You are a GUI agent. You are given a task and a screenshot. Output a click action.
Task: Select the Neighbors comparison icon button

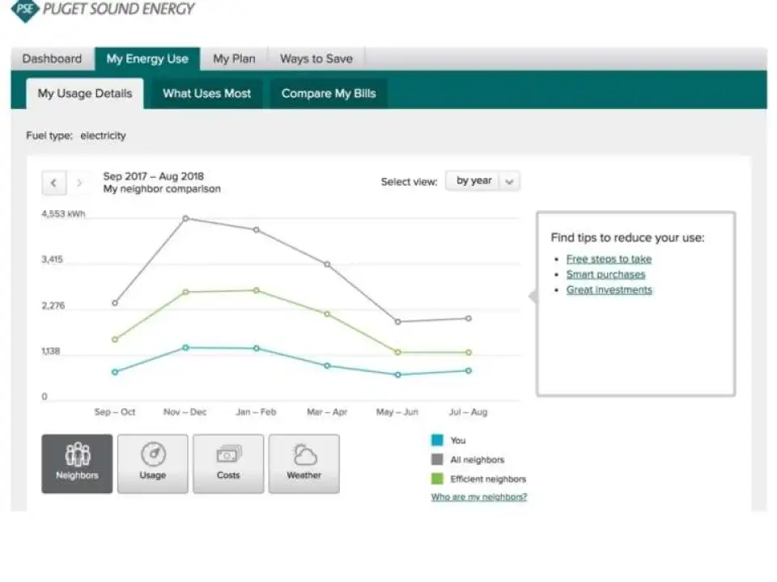[77, 463]
